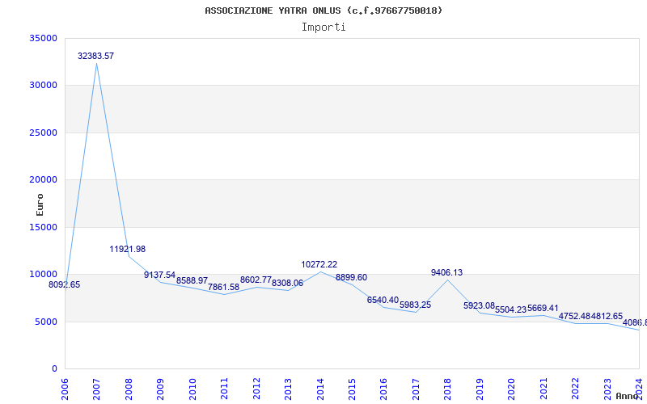Screen dimensions: 647x404
Task: Click y-axis tick 35000
Action: (43, 38)
